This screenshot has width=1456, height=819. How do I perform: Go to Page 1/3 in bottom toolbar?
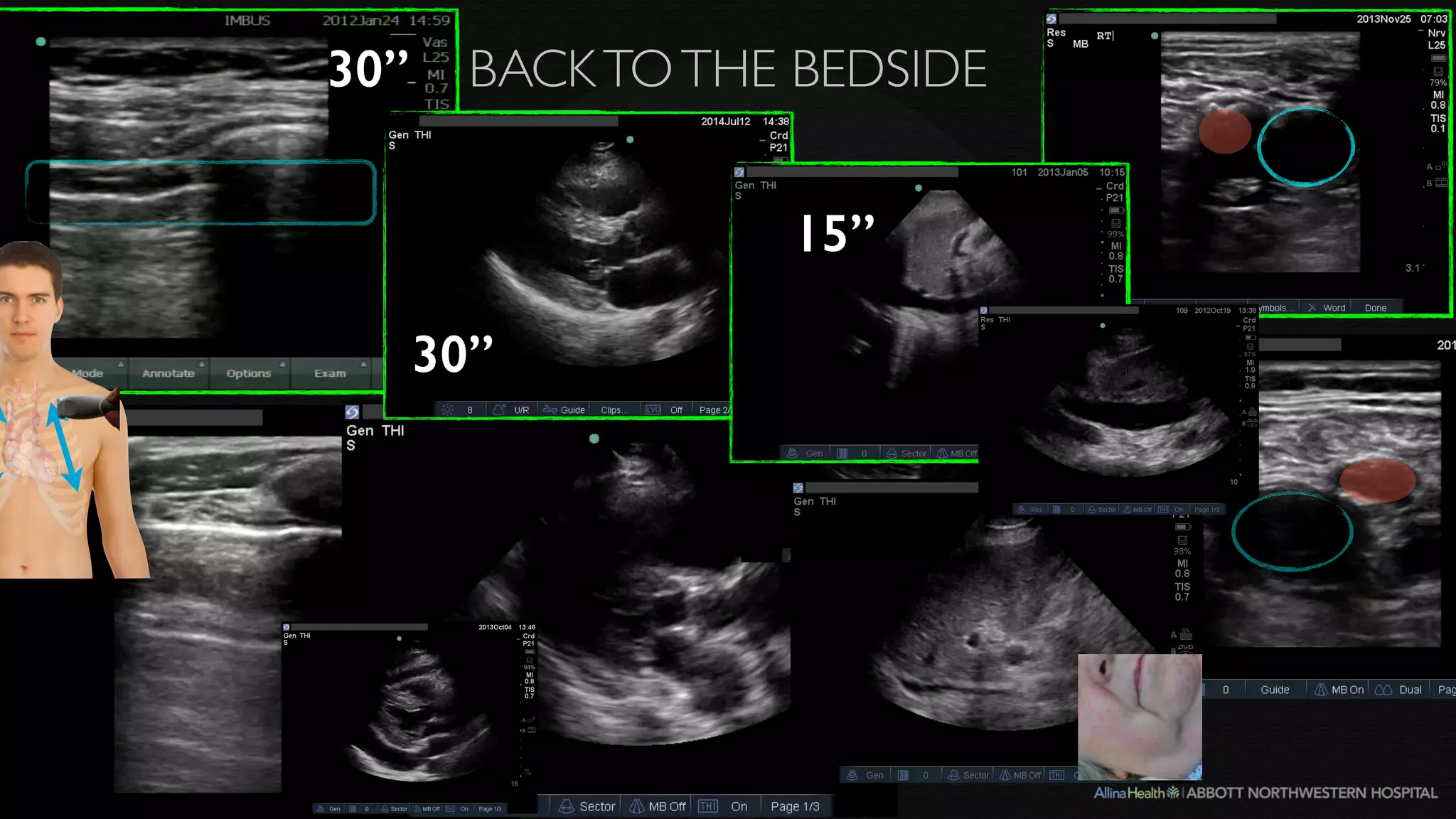pos(795,806)
